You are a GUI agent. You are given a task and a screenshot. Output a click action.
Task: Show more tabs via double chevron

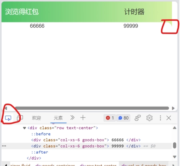point(72,118)
